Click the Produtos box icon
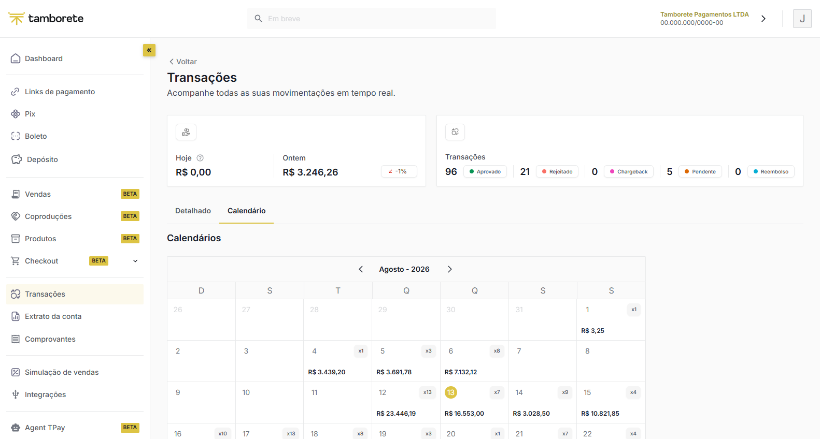Viewport: 820px width, 439px height. 16,239
